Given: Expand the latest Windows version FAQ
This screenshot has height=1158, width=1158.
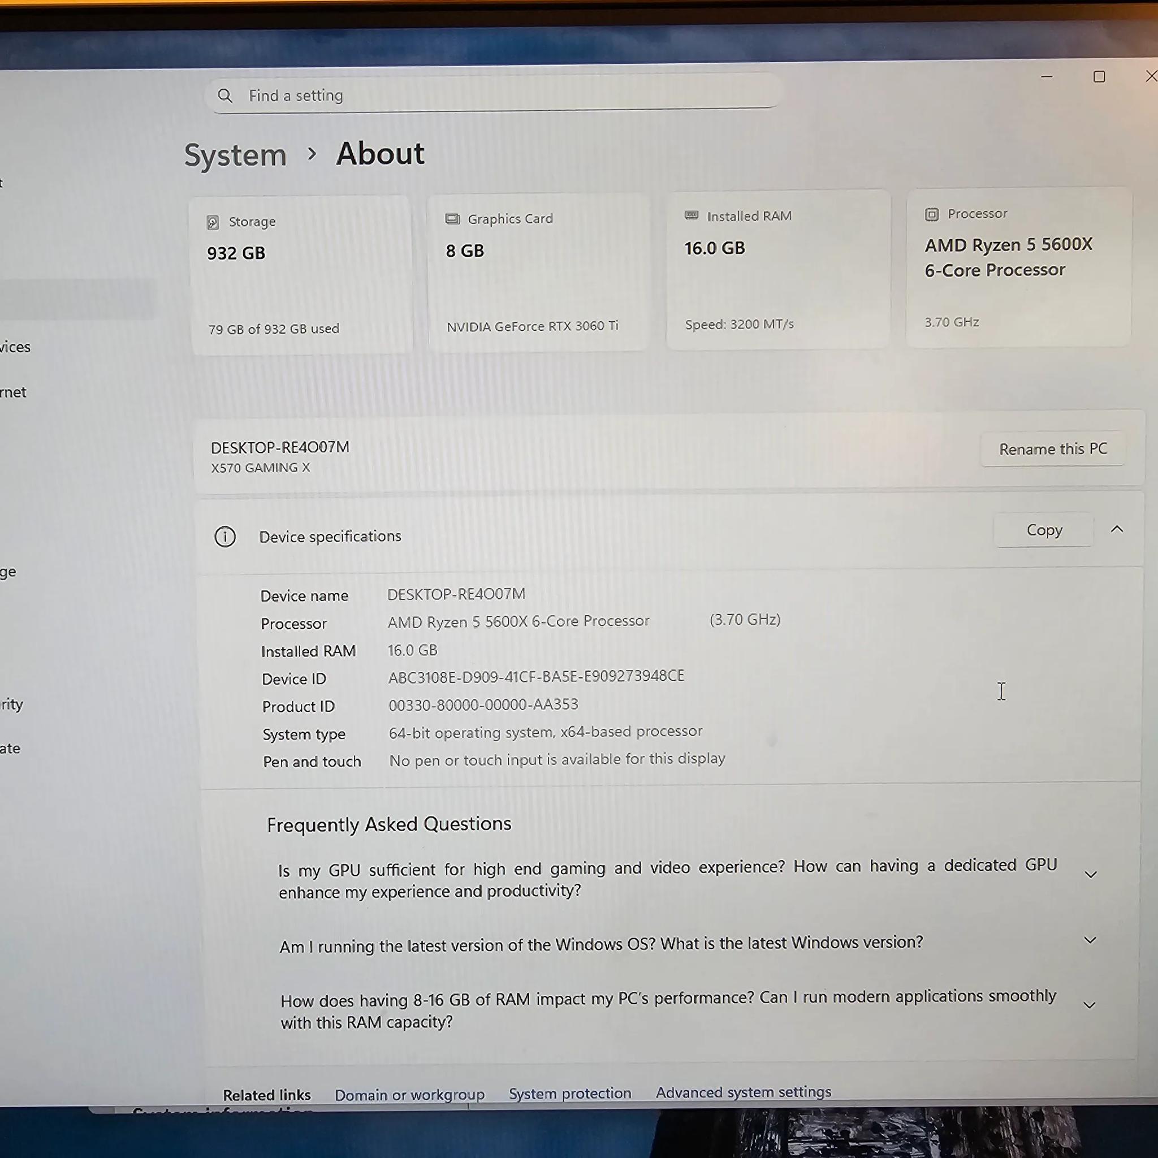Looking at the screenshot, I should pyautogui.click(x=1091, y=940).
